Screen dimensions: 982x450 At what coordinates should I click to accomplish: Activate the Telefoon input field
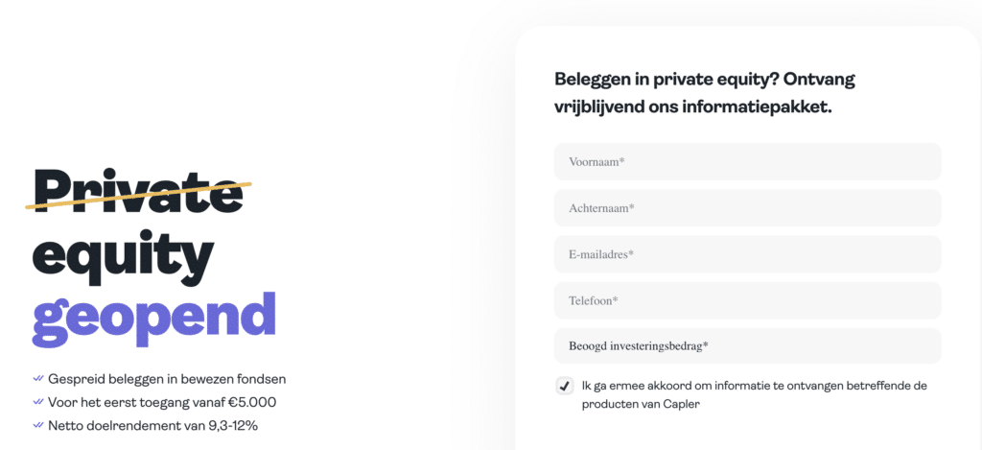747,300
